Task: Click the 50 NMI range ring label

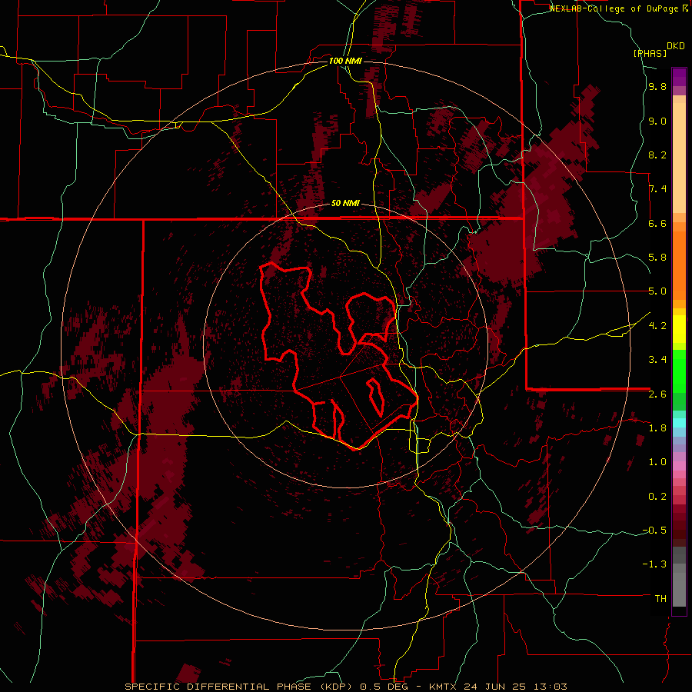Action: (x=345, y=204)
